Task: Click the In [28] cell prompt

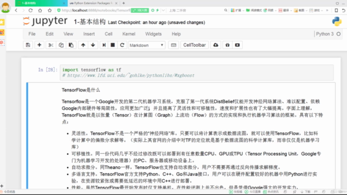Action: (x=48, y=70)
